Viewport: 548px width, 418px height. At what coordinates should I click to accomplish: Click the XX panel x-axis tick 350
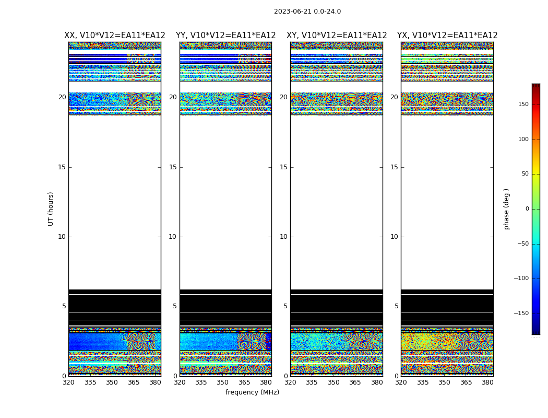pos(112,382)
